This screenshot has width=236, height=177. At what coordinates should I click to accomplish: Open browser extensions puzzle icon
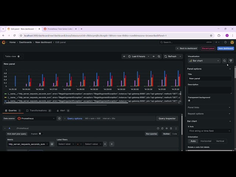coord(219,35)
